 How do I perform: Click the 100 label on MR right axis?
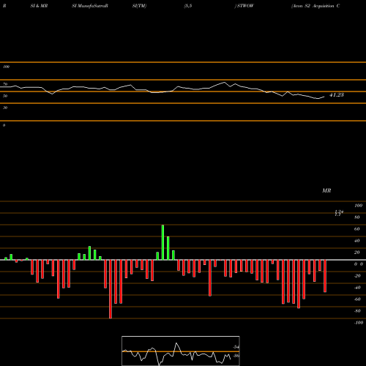(x=358, y=206)
